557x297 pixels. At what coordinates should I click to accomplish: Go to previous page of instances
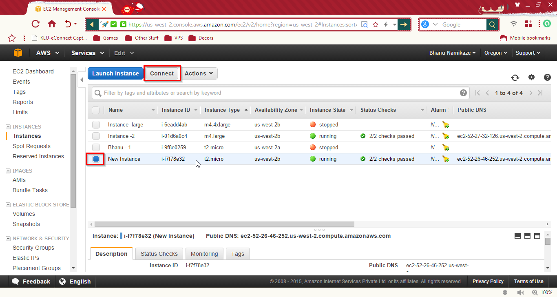coord(487,93)
